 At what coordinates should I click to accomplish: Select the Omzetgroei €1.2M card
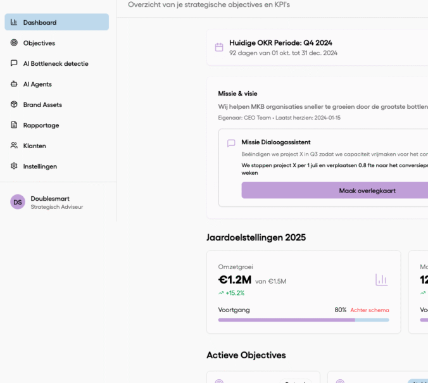[303, 291]
